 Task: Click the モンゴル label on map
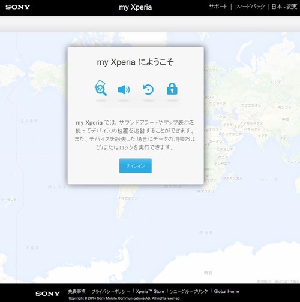284,107
